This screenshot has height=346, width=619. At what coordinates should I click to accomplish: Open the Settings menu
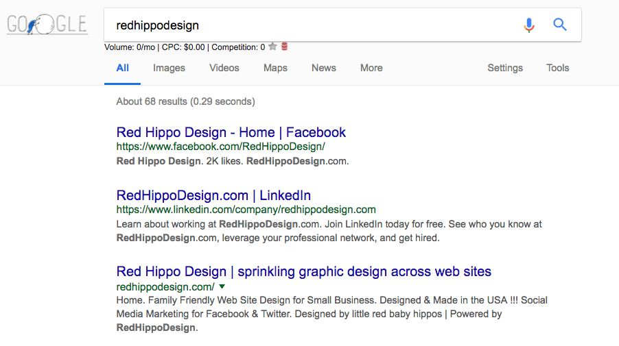click(x=505, y=68)
